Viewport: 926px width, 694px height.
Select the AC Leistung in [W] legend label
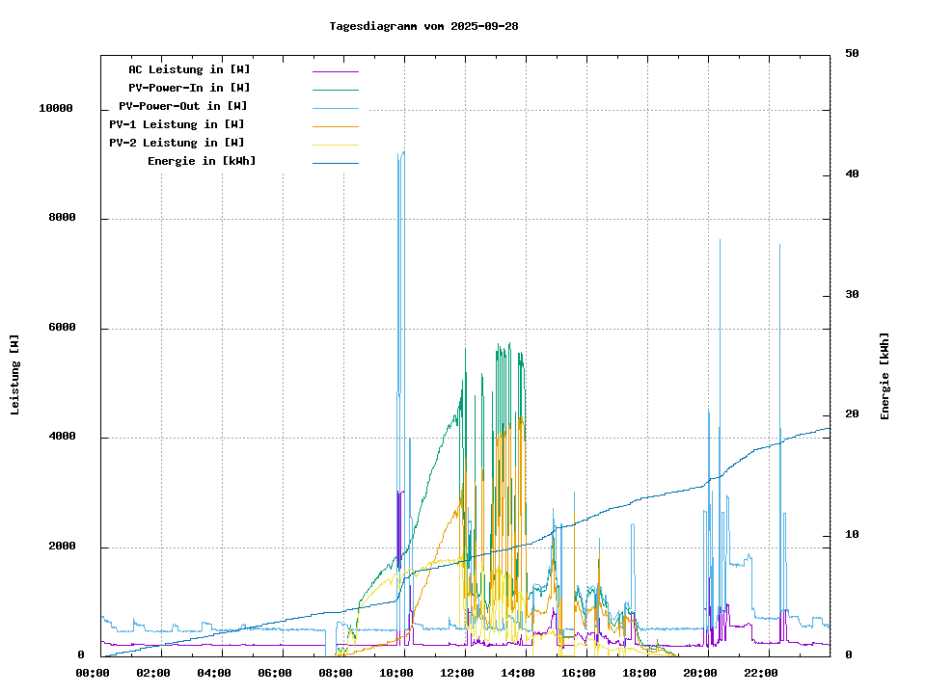[x=189, y=69]
